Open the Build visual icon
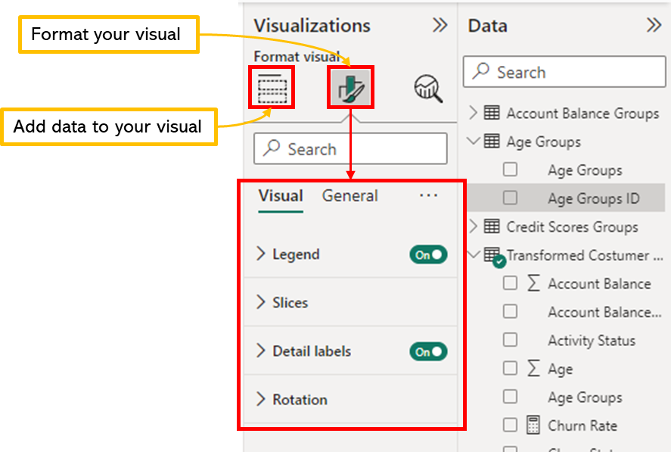The height and width of the screenshot is (452, 671). (271, 89)
